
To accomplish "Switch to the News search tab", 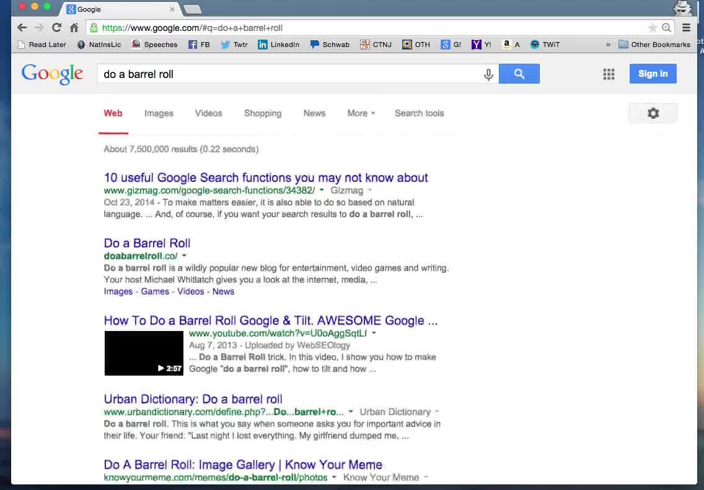I will tap(314, 113).
